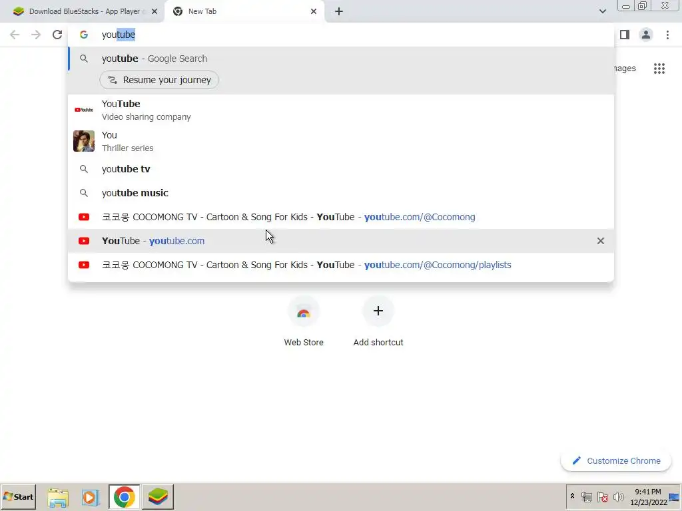Click the Google G icon in omnibox
This screenshot has width=682, height=511.
[84, 35]
